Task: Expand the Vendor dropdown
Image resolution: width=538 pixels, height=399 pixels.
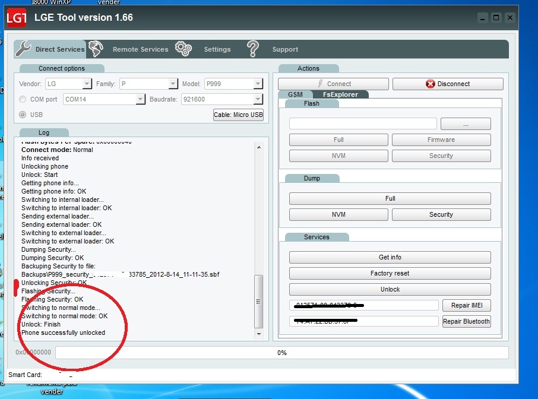Action: [x=87, y=84]
